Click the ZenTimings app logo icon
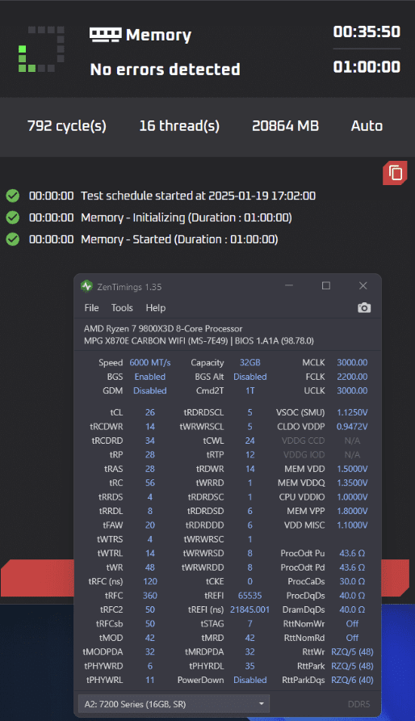The width and height of the screenshot is (415, 721). (86, 286)
